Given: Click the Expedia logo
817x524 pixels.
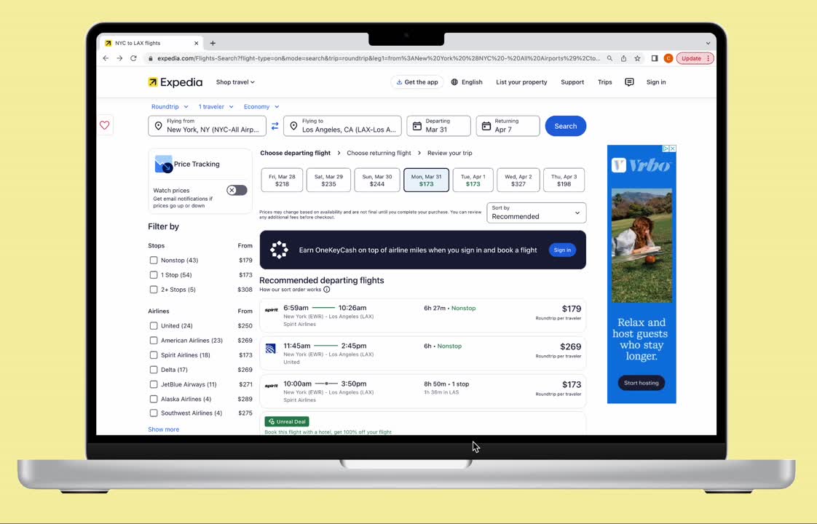Looking at the screenshot, I should 175,82.
